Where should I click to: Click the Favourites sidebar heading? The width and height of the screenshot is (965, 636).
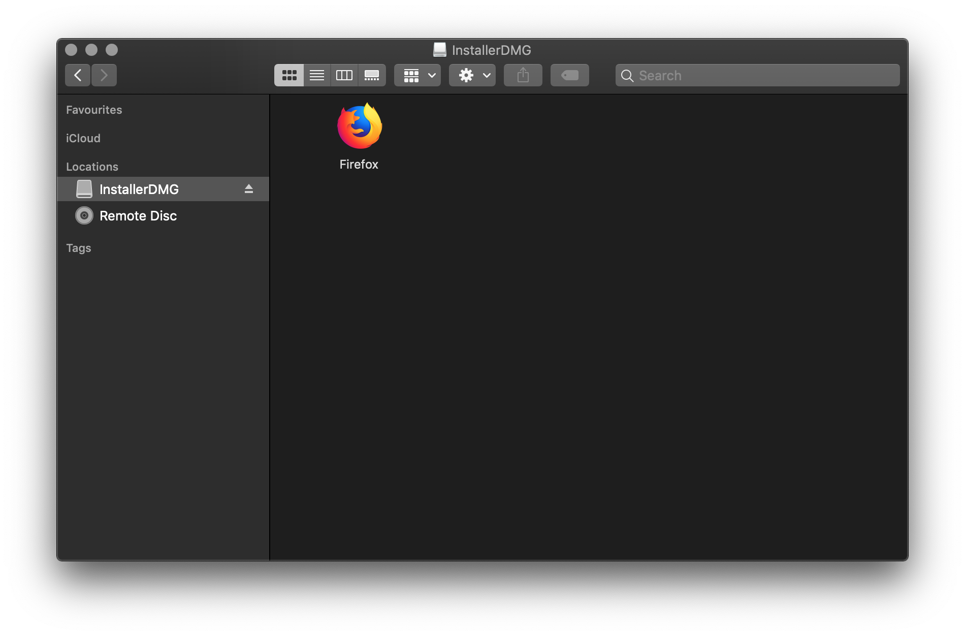tap(94, 110)
